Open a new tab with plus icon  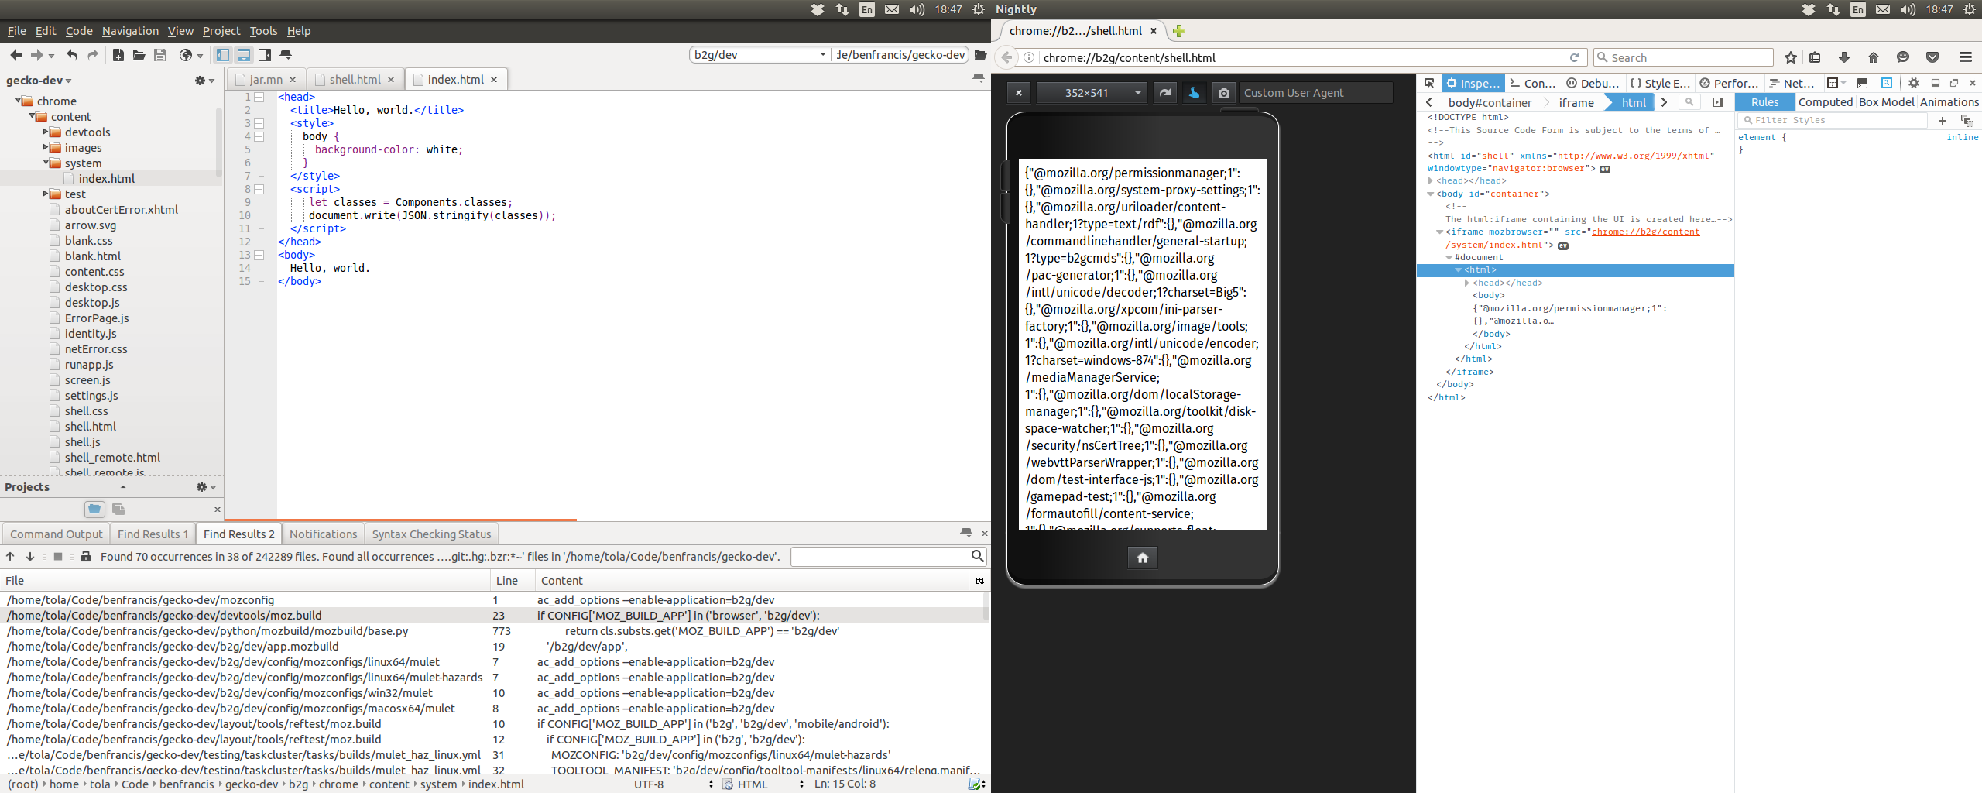point(1179,31)
